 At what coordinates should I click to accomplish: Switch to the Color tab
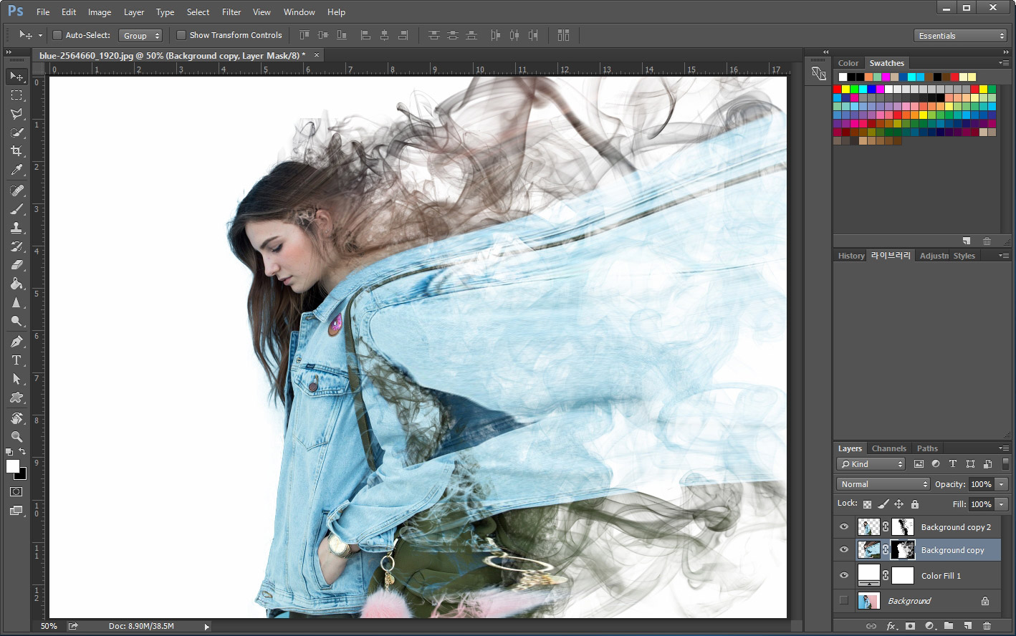(848, 63)
